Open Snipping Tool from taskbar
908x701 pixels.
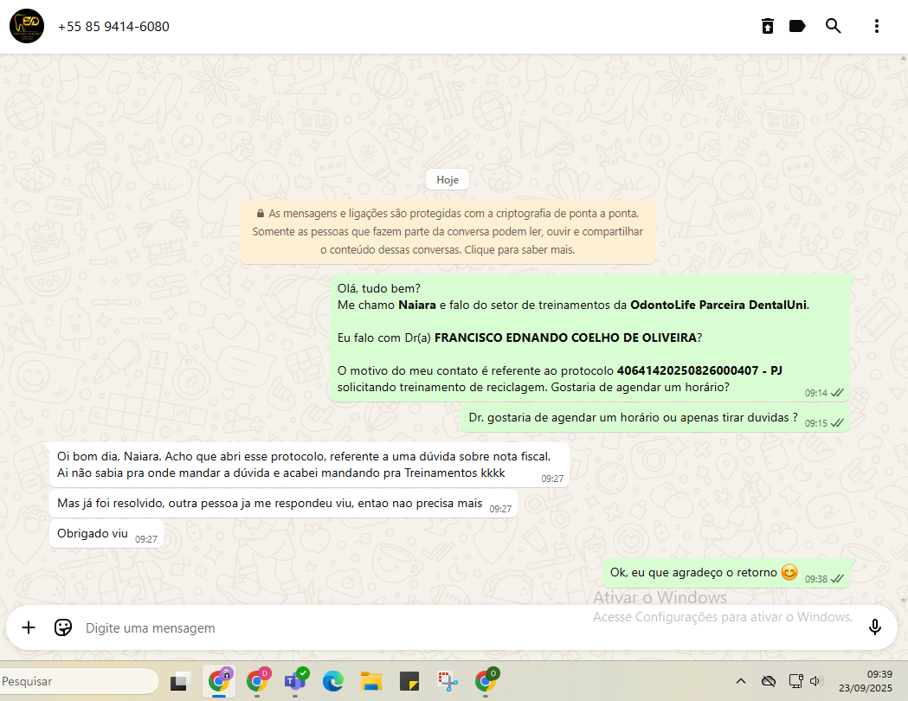click(x=447, y=681)
